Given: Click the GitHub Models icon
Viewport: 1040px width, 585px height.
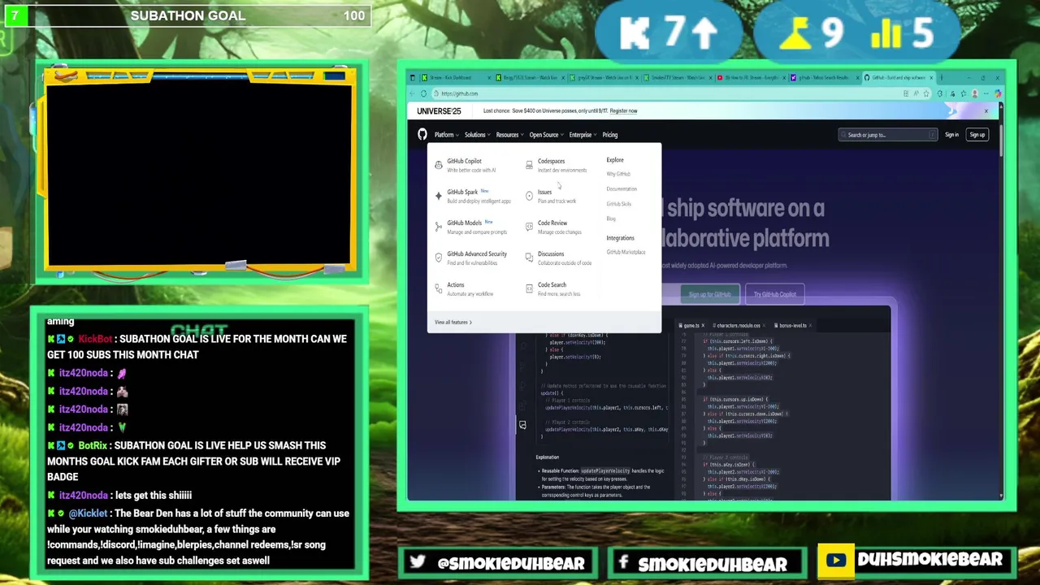Looking at the screenshot, I should coord(439,227).
